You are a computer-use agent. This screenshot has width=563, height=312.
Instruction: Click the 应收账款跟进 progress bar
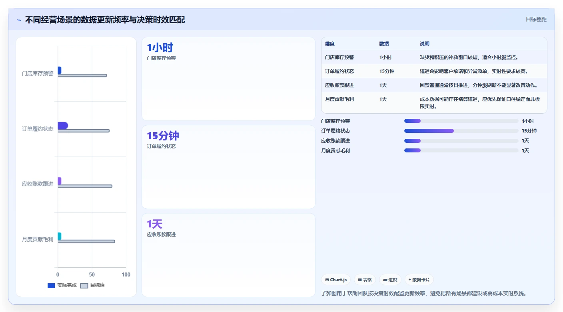coord(461,141)
